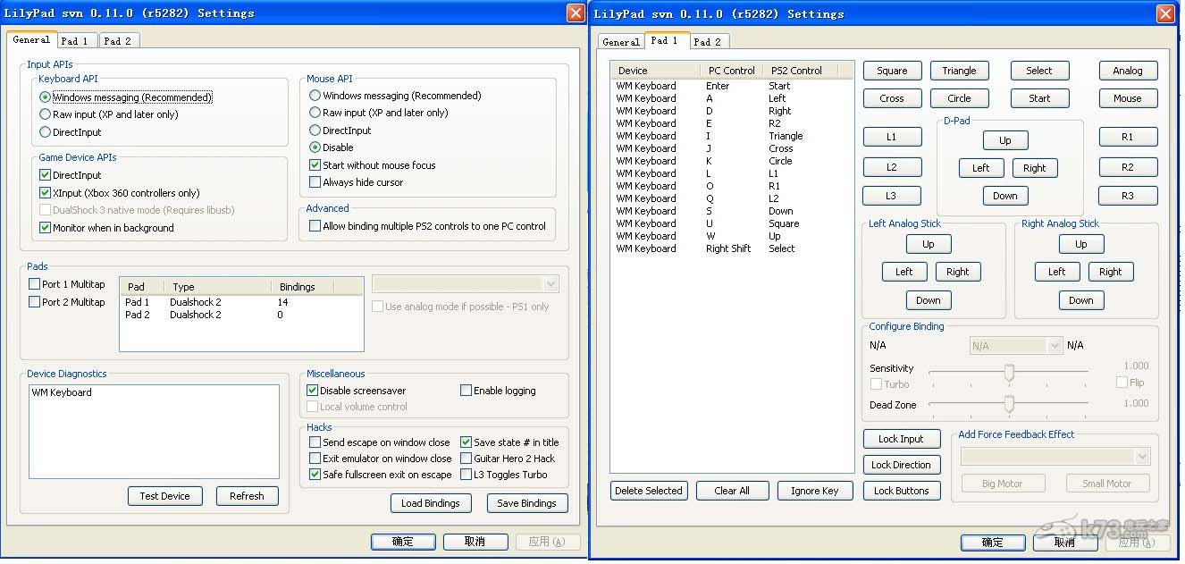This screenshot has width=1185, height=564.
Task: Click the Square button binding
Action: pyautogui.click(x=891, y=71)
